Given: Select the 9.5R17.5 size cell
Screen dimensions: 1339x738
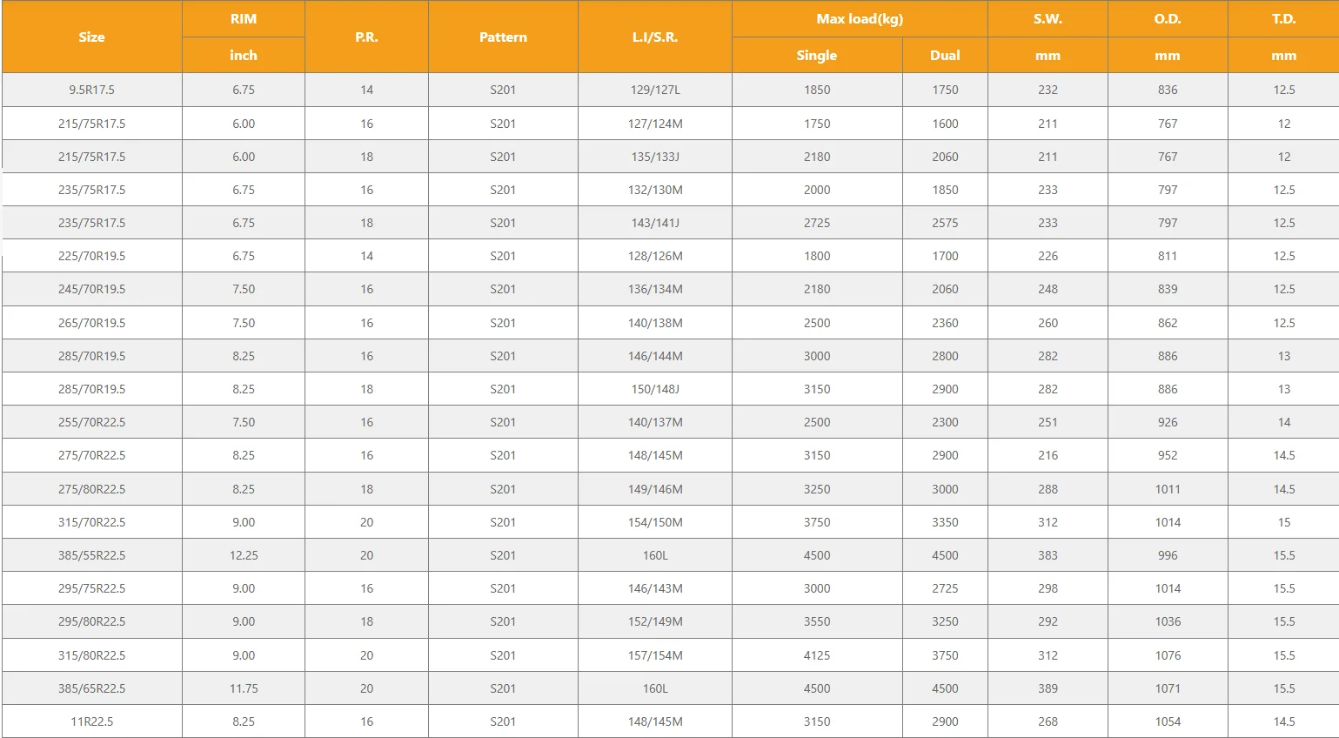Looking at the screenshot, I should point(91,90).
